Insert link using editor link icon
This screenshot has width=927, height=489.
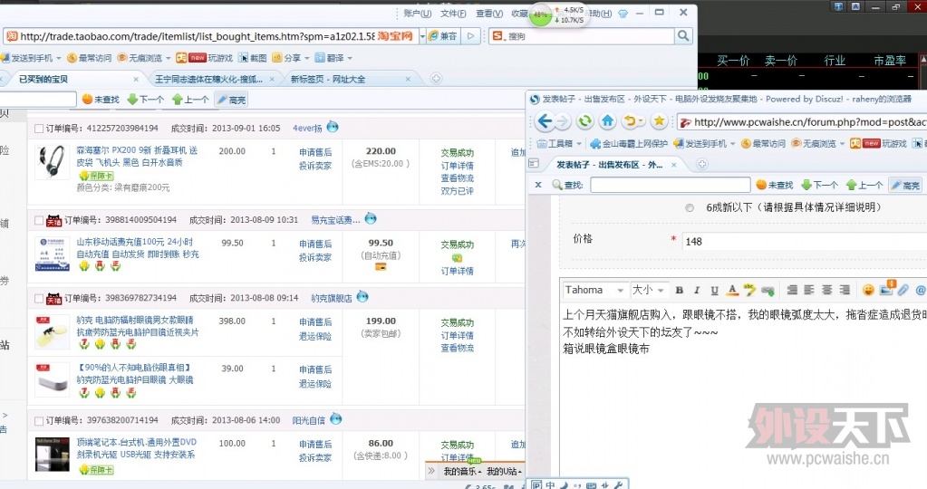(768, 290)
